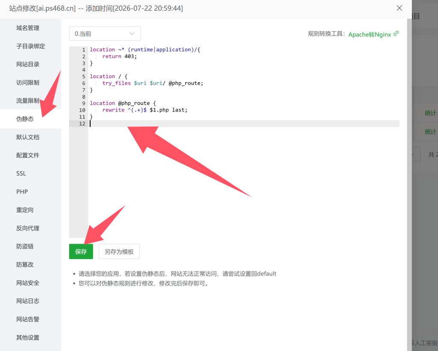
Task: Open 其他设置 tab
Action: (28, 337)
